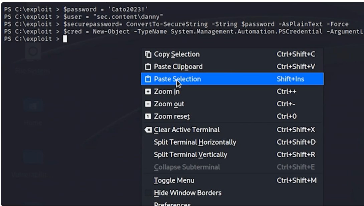The width and height of the screenshot is (364, 206).
Task: Click the terminal cursor at the empty prompt
Action: (x=65, y=39)
